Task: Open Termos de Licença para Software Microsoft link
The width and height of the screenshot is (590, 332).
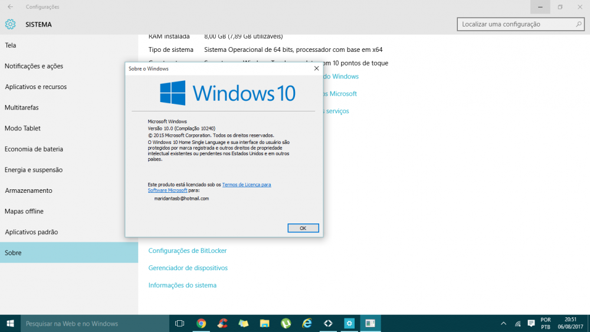Action: [246, 185]
